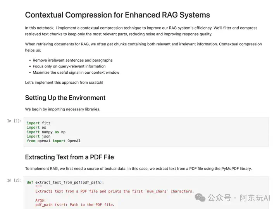This screenshot has width=279, height=209.
Task: Click the docstring 'Extracts text from a PDF' line
Action: tap(115, 192)
